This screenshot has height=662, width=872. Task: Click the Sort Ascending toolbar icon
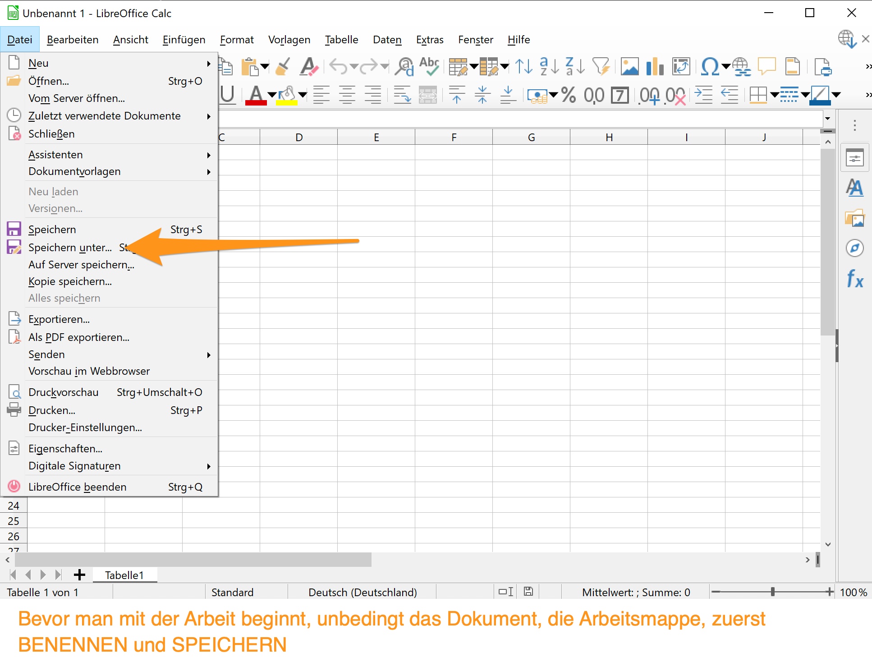tap(549, 67)
